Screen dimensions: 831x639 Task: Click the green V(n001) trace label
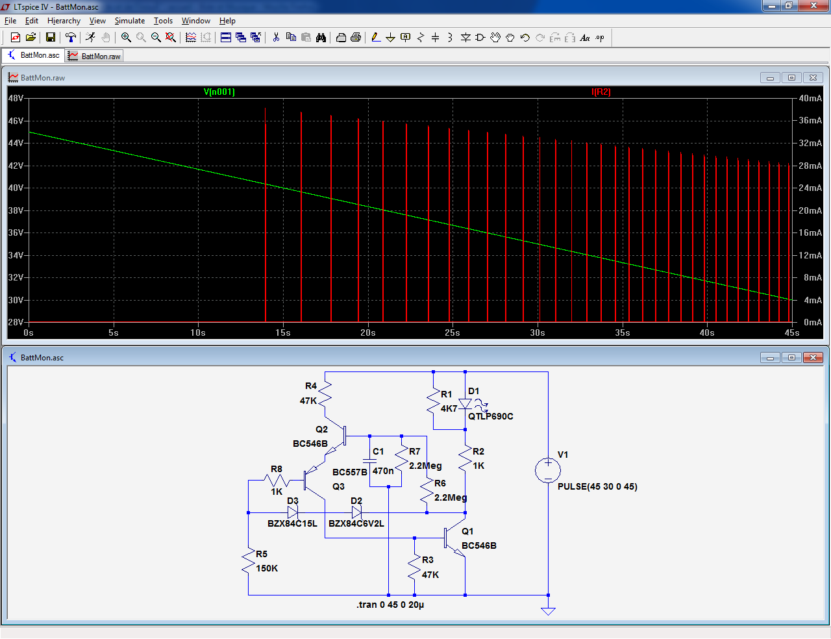pyautogui.click(x=219, y=92)
